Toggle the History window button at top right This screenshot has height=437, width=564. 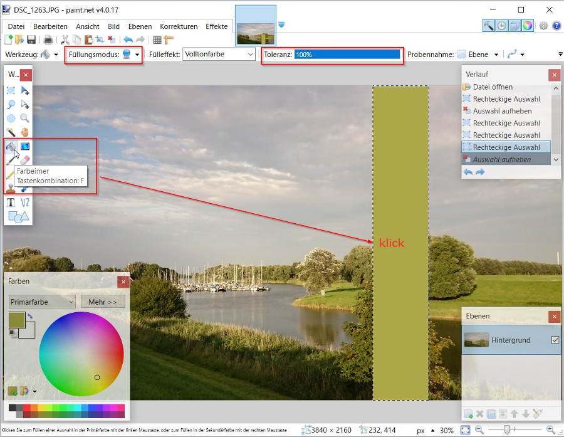click(x=501, y=26)
